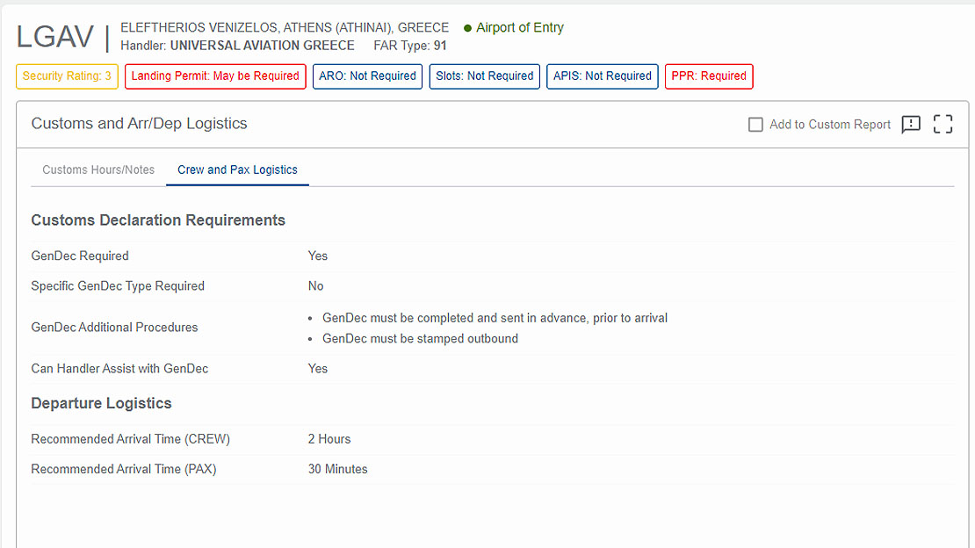Click the Customs Declaration Requirements heading
This screenshot has width=975, height=548.
(x=158, y=220)
